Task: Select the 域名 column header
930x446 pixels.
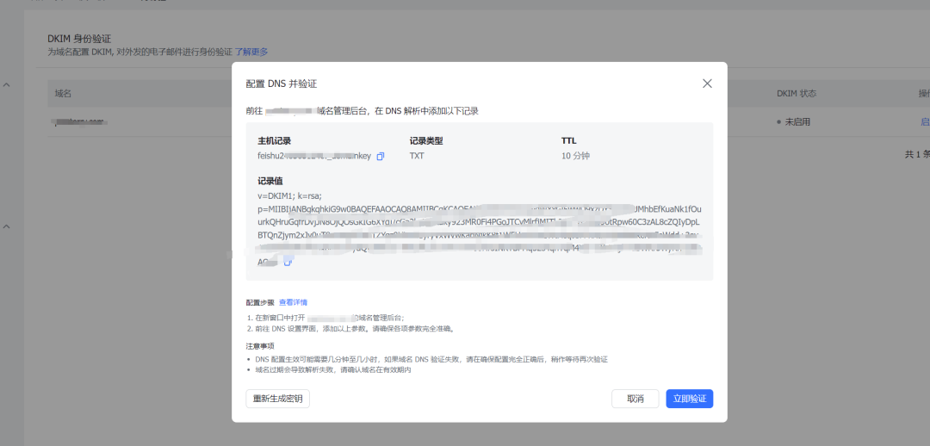Action: pyautogui.click(x=63, y=93)
